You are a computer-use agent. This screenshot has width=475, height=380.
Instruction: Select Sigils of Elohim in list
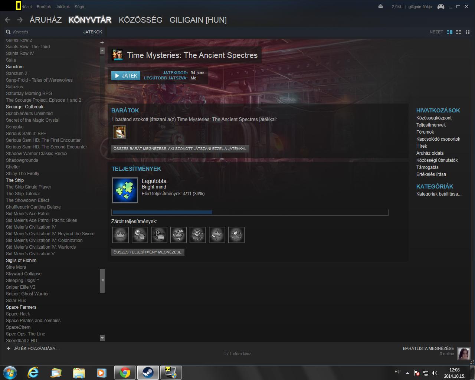tap(21, 261)
